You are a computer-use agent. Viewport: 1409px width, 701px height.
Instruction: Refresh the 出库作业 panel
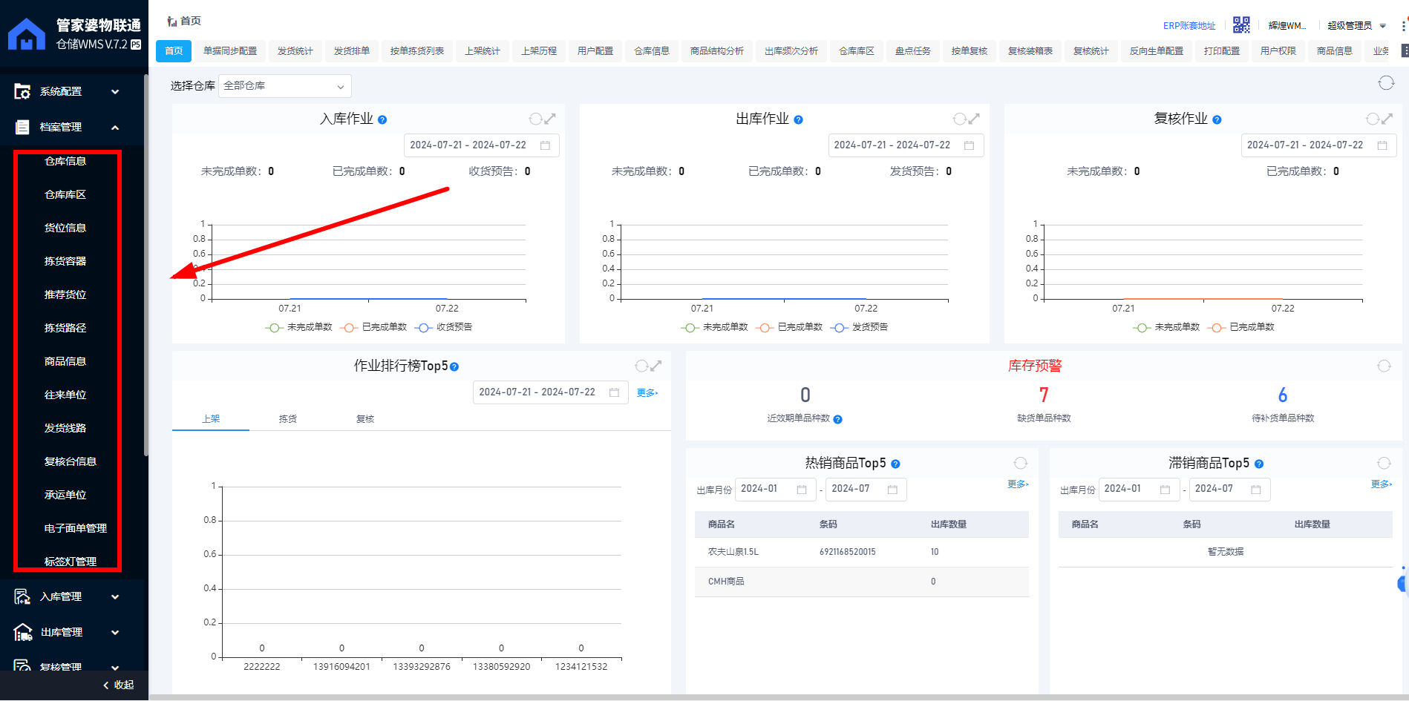(959, 119)
